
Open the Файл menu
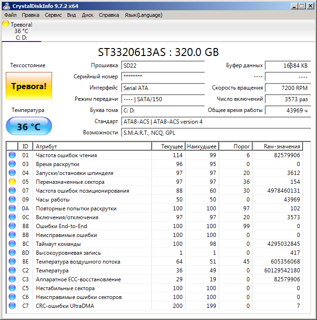pos(10,15)
